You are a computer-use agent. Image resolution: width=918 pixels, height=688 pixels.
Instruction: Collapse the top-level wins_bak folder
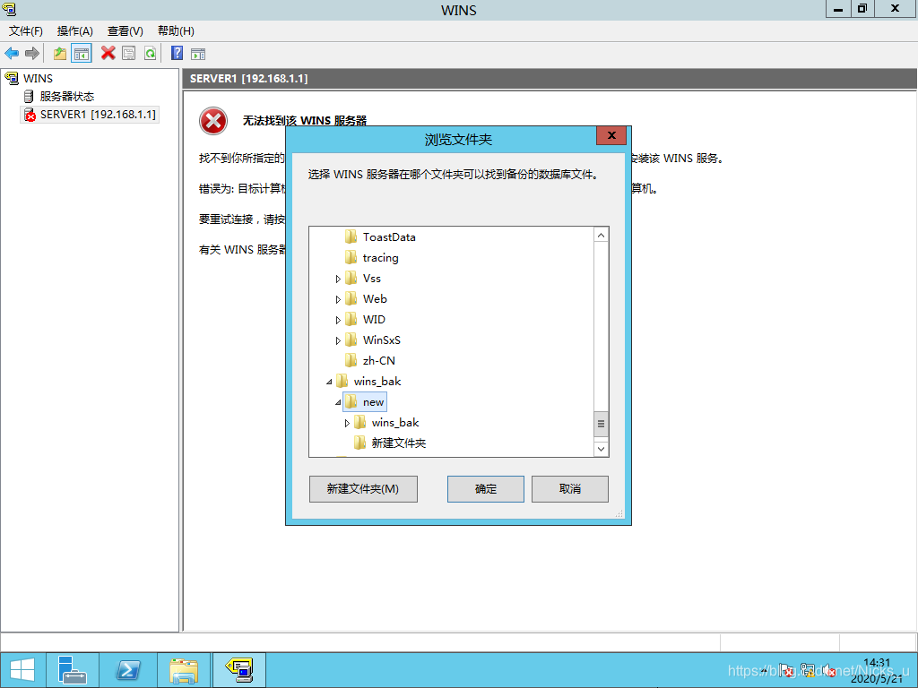(329, 382)
